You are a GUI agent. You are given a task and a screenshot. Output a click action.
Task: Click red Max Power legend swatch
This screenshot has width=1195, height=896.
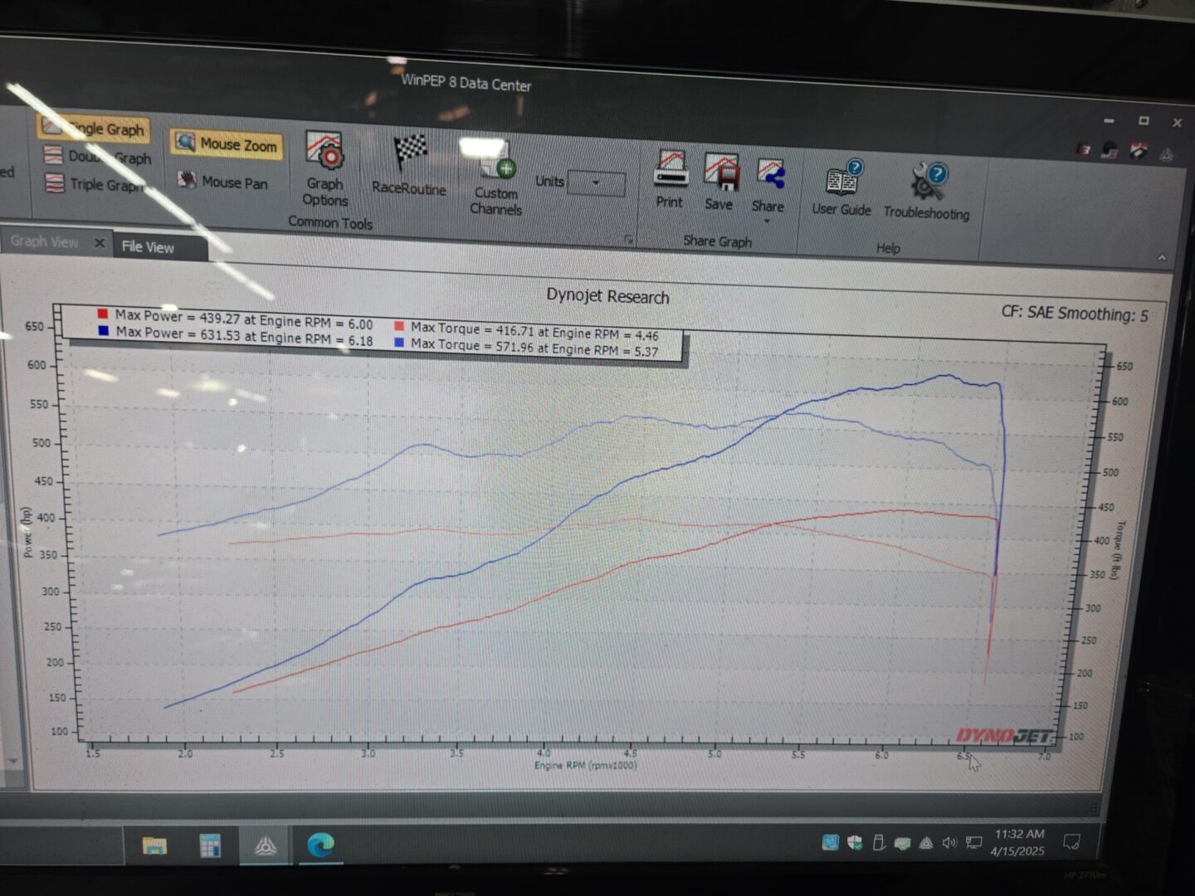tap(103, 314)
